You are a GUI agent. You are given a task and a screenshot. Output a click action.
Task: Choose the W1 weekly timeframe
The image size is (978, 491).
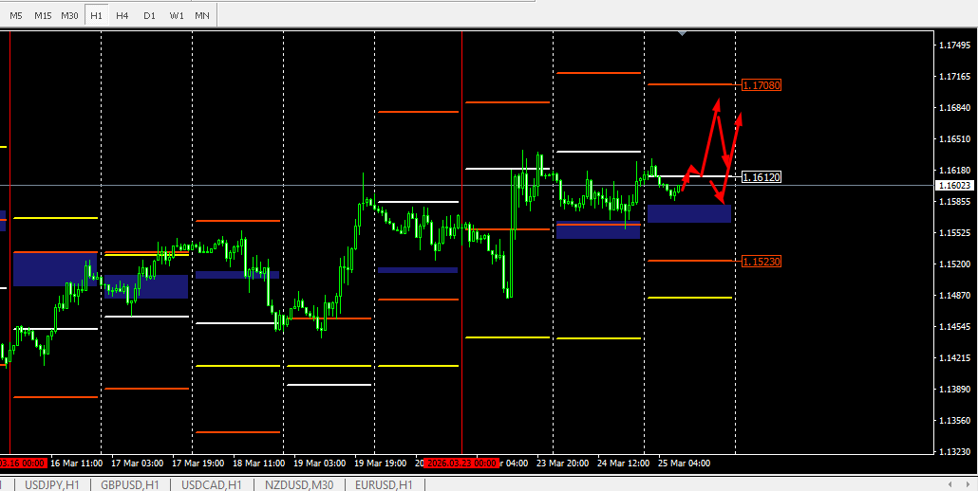point(177,15)
